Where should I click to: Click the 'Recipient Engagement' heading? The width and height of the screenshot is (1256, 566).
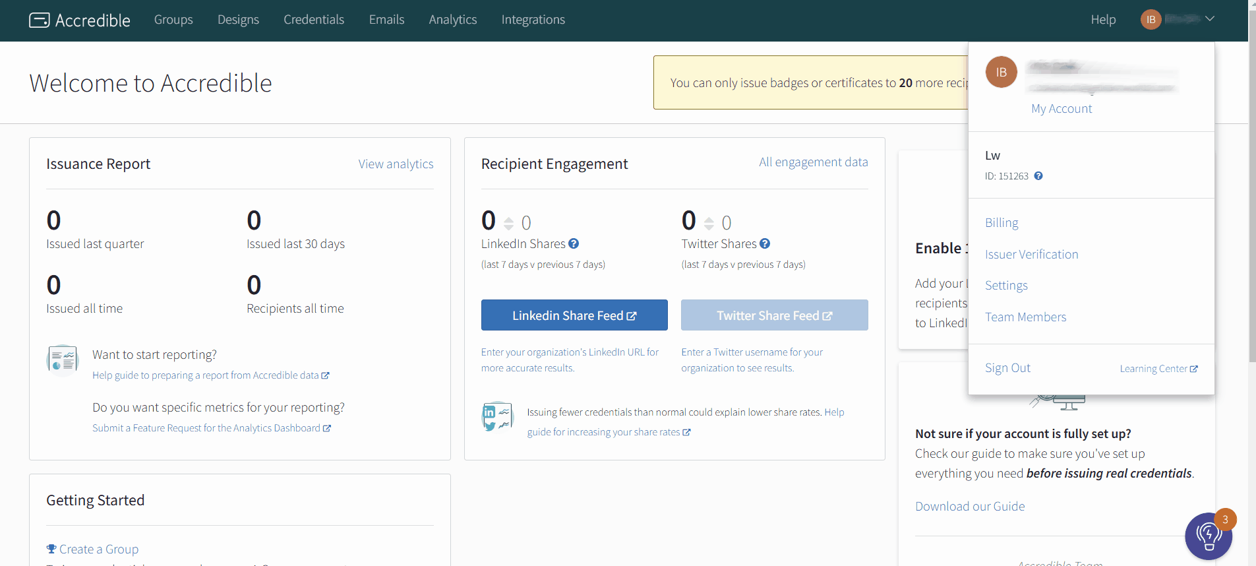(554, 164)
